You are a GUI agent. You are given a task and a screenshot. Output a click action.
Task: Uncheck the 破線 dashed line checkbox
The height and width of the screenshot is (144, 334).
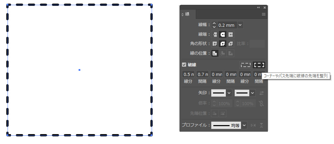tap(184, 65)
